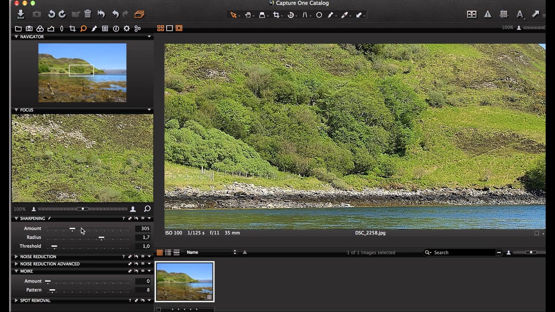Switch browser to filmstrip view

click(x=176, y=252)
